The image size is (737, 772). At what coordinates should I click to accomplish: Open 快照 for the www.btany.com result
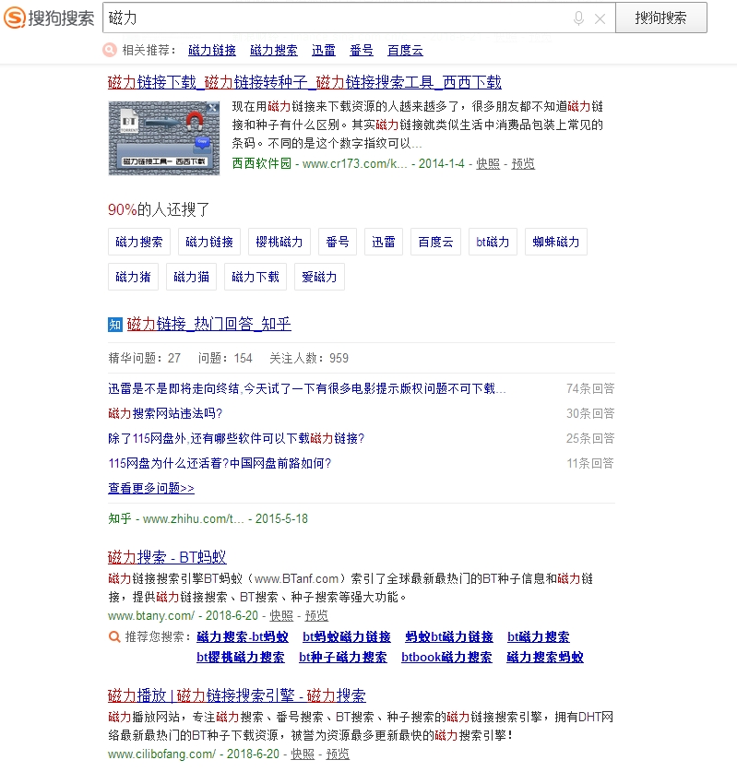(x=281, y=616)
